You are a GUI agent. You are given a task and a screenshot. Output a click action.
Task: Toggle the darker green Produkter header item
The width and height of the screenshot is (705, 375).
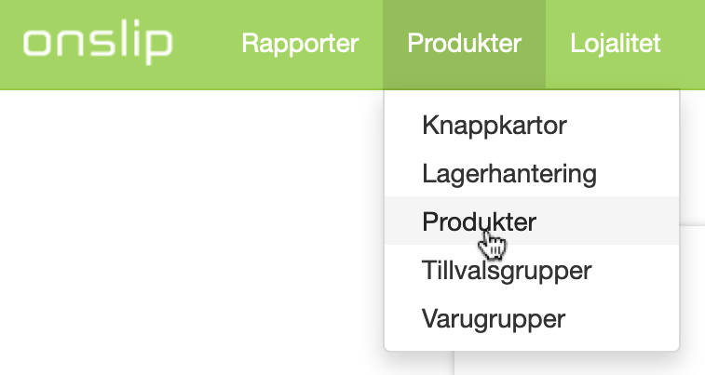pyautogui.click(x=464, y=44)
